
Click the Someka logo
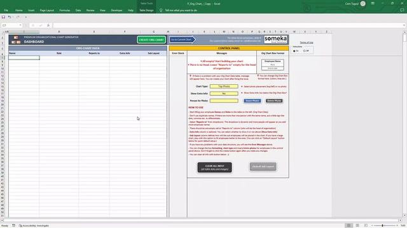click(275, 39)
